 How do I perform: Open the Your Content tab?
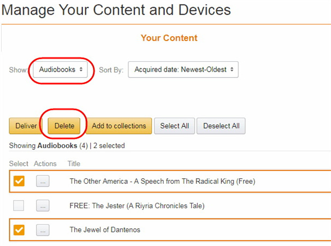169,38
